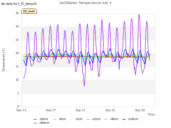The height and width of the screenshot is (128, 171).
Task: Click the Sep 25 x-axis tick label
Action: 110,110
